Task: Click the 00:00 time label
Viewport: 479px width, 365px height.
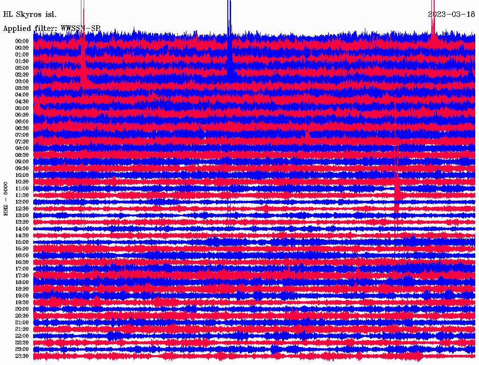Action: click(22, 41)
